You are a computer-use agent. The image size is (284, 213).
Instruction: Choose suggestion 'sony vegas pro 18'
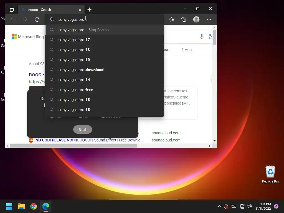(x=104, y=110)
